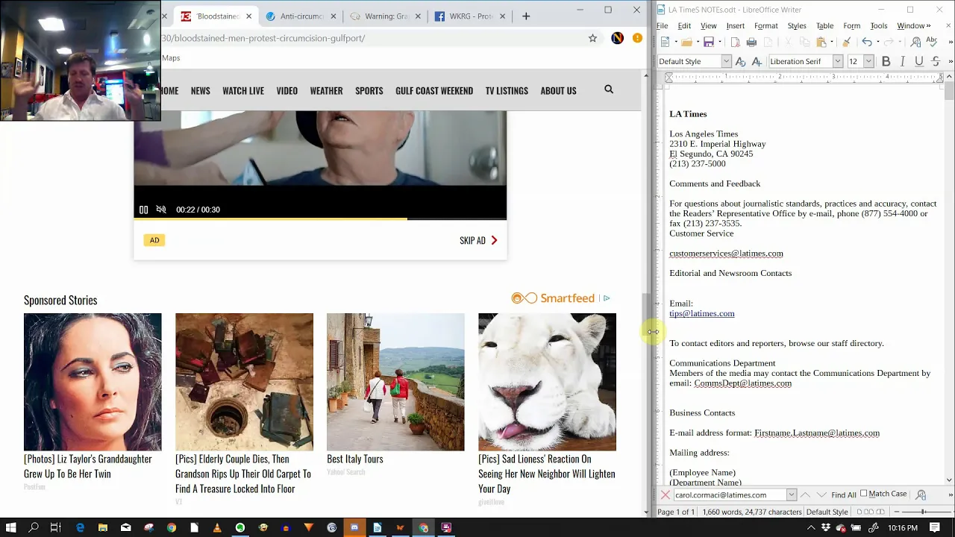Image resolution: width=955 pixels, height=537 pixels.
Task: Adjust the Writer zoom slider
Action: [x=923, y=512]
